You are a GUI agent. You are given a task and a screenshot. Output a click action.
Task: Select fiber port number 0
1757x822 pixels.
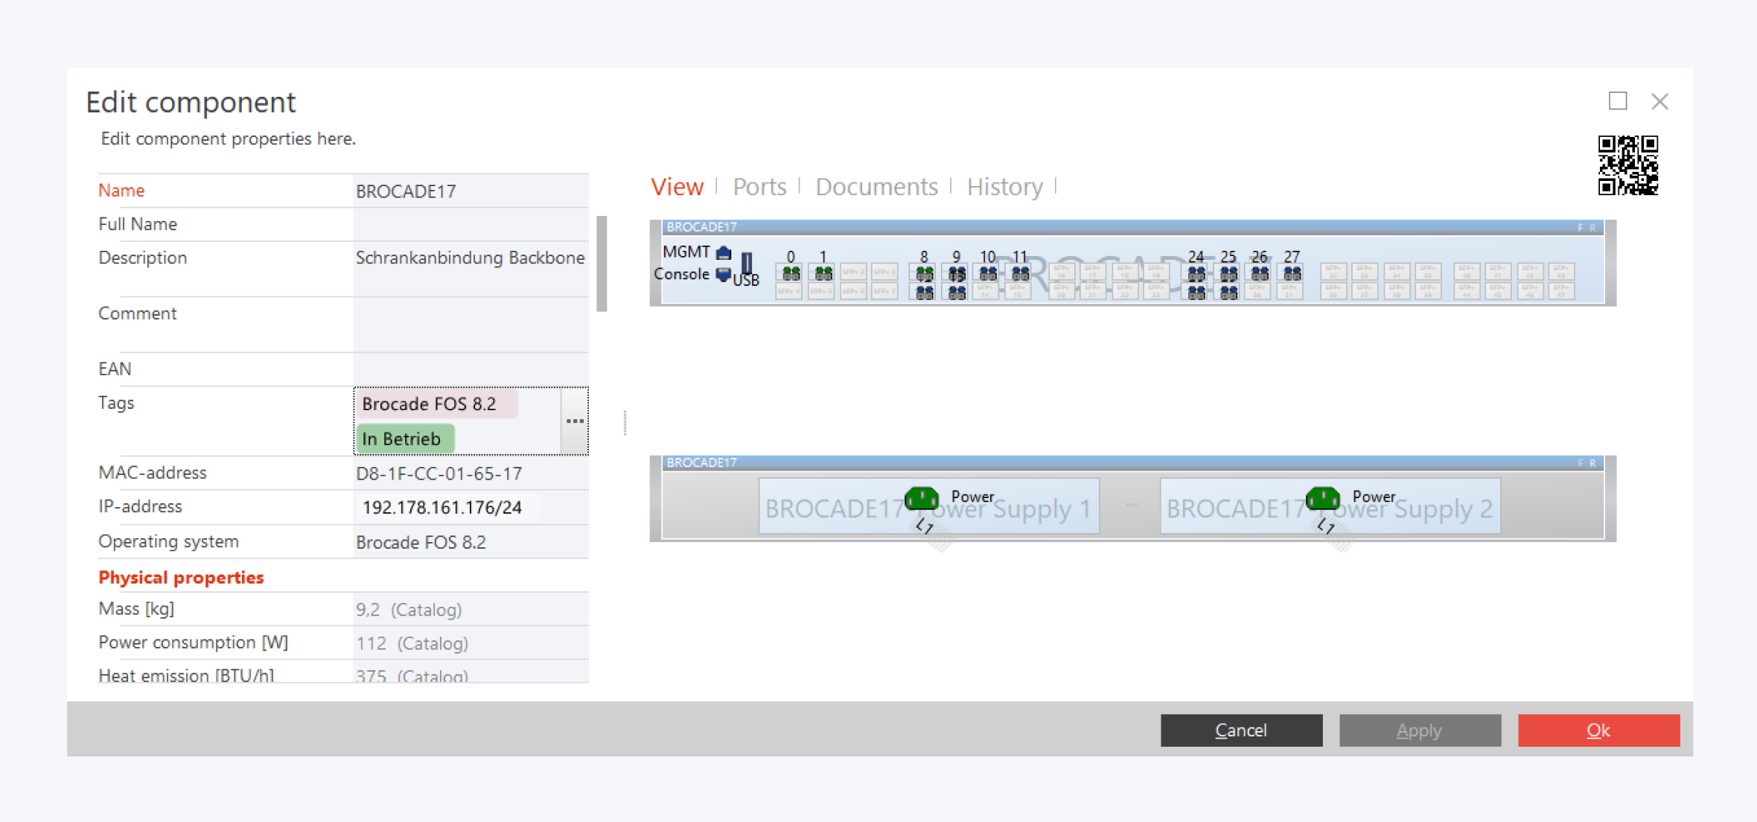point(791,273)
